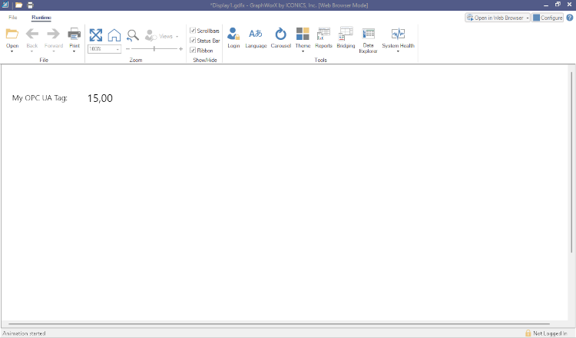Click the Open folder icon in ribbon
Screen dimensions: 576x338
point(12,34)
